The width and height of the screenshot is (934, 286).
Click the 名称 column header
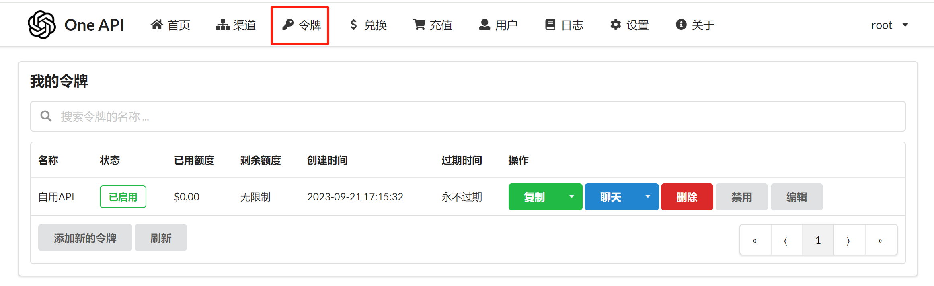click(48, 160)
